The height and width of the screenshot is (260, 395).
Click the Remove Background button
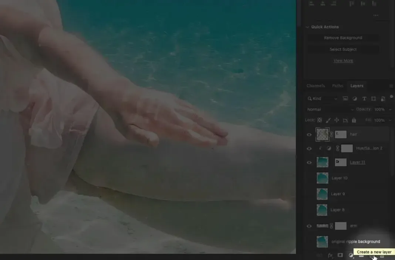click(343, 37)
